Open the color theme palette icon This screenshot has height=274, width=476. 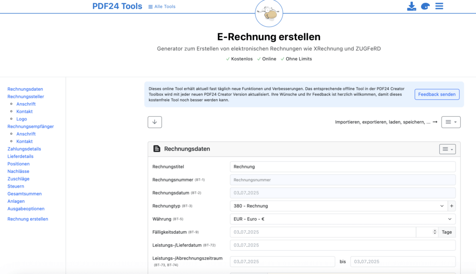(x=425, y=7)
